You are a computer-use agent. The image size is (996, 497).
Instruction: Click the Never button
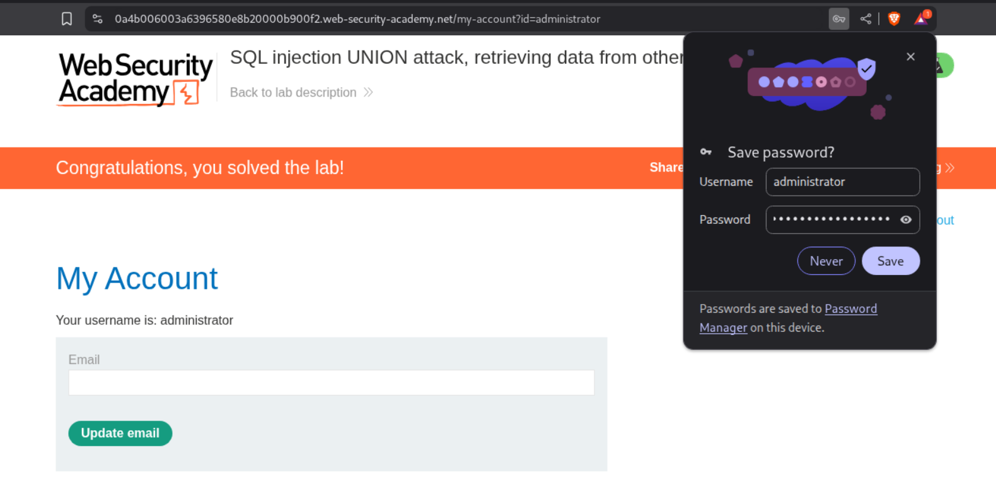(826, 261)
